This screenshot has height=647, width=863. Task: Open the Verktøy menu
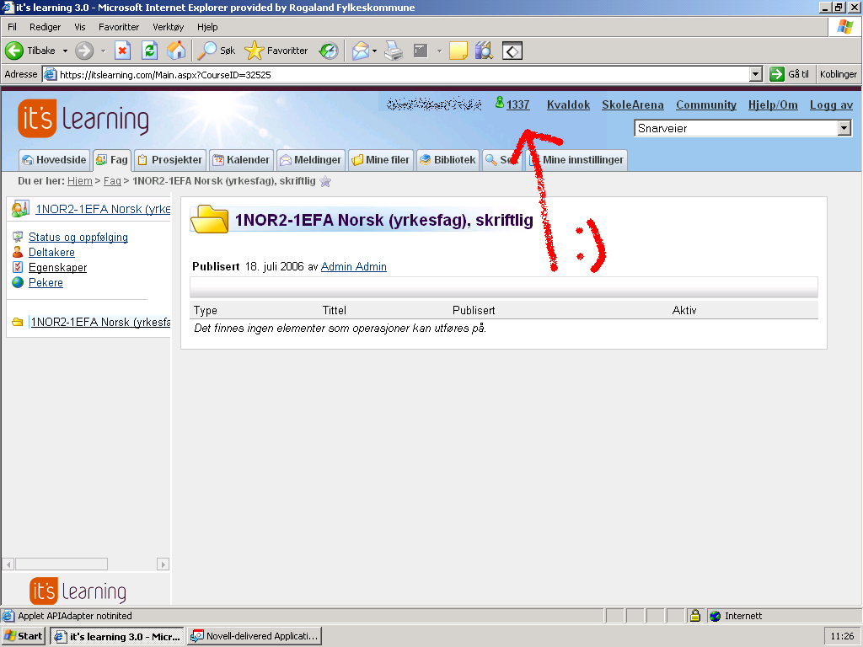(169, 27)
